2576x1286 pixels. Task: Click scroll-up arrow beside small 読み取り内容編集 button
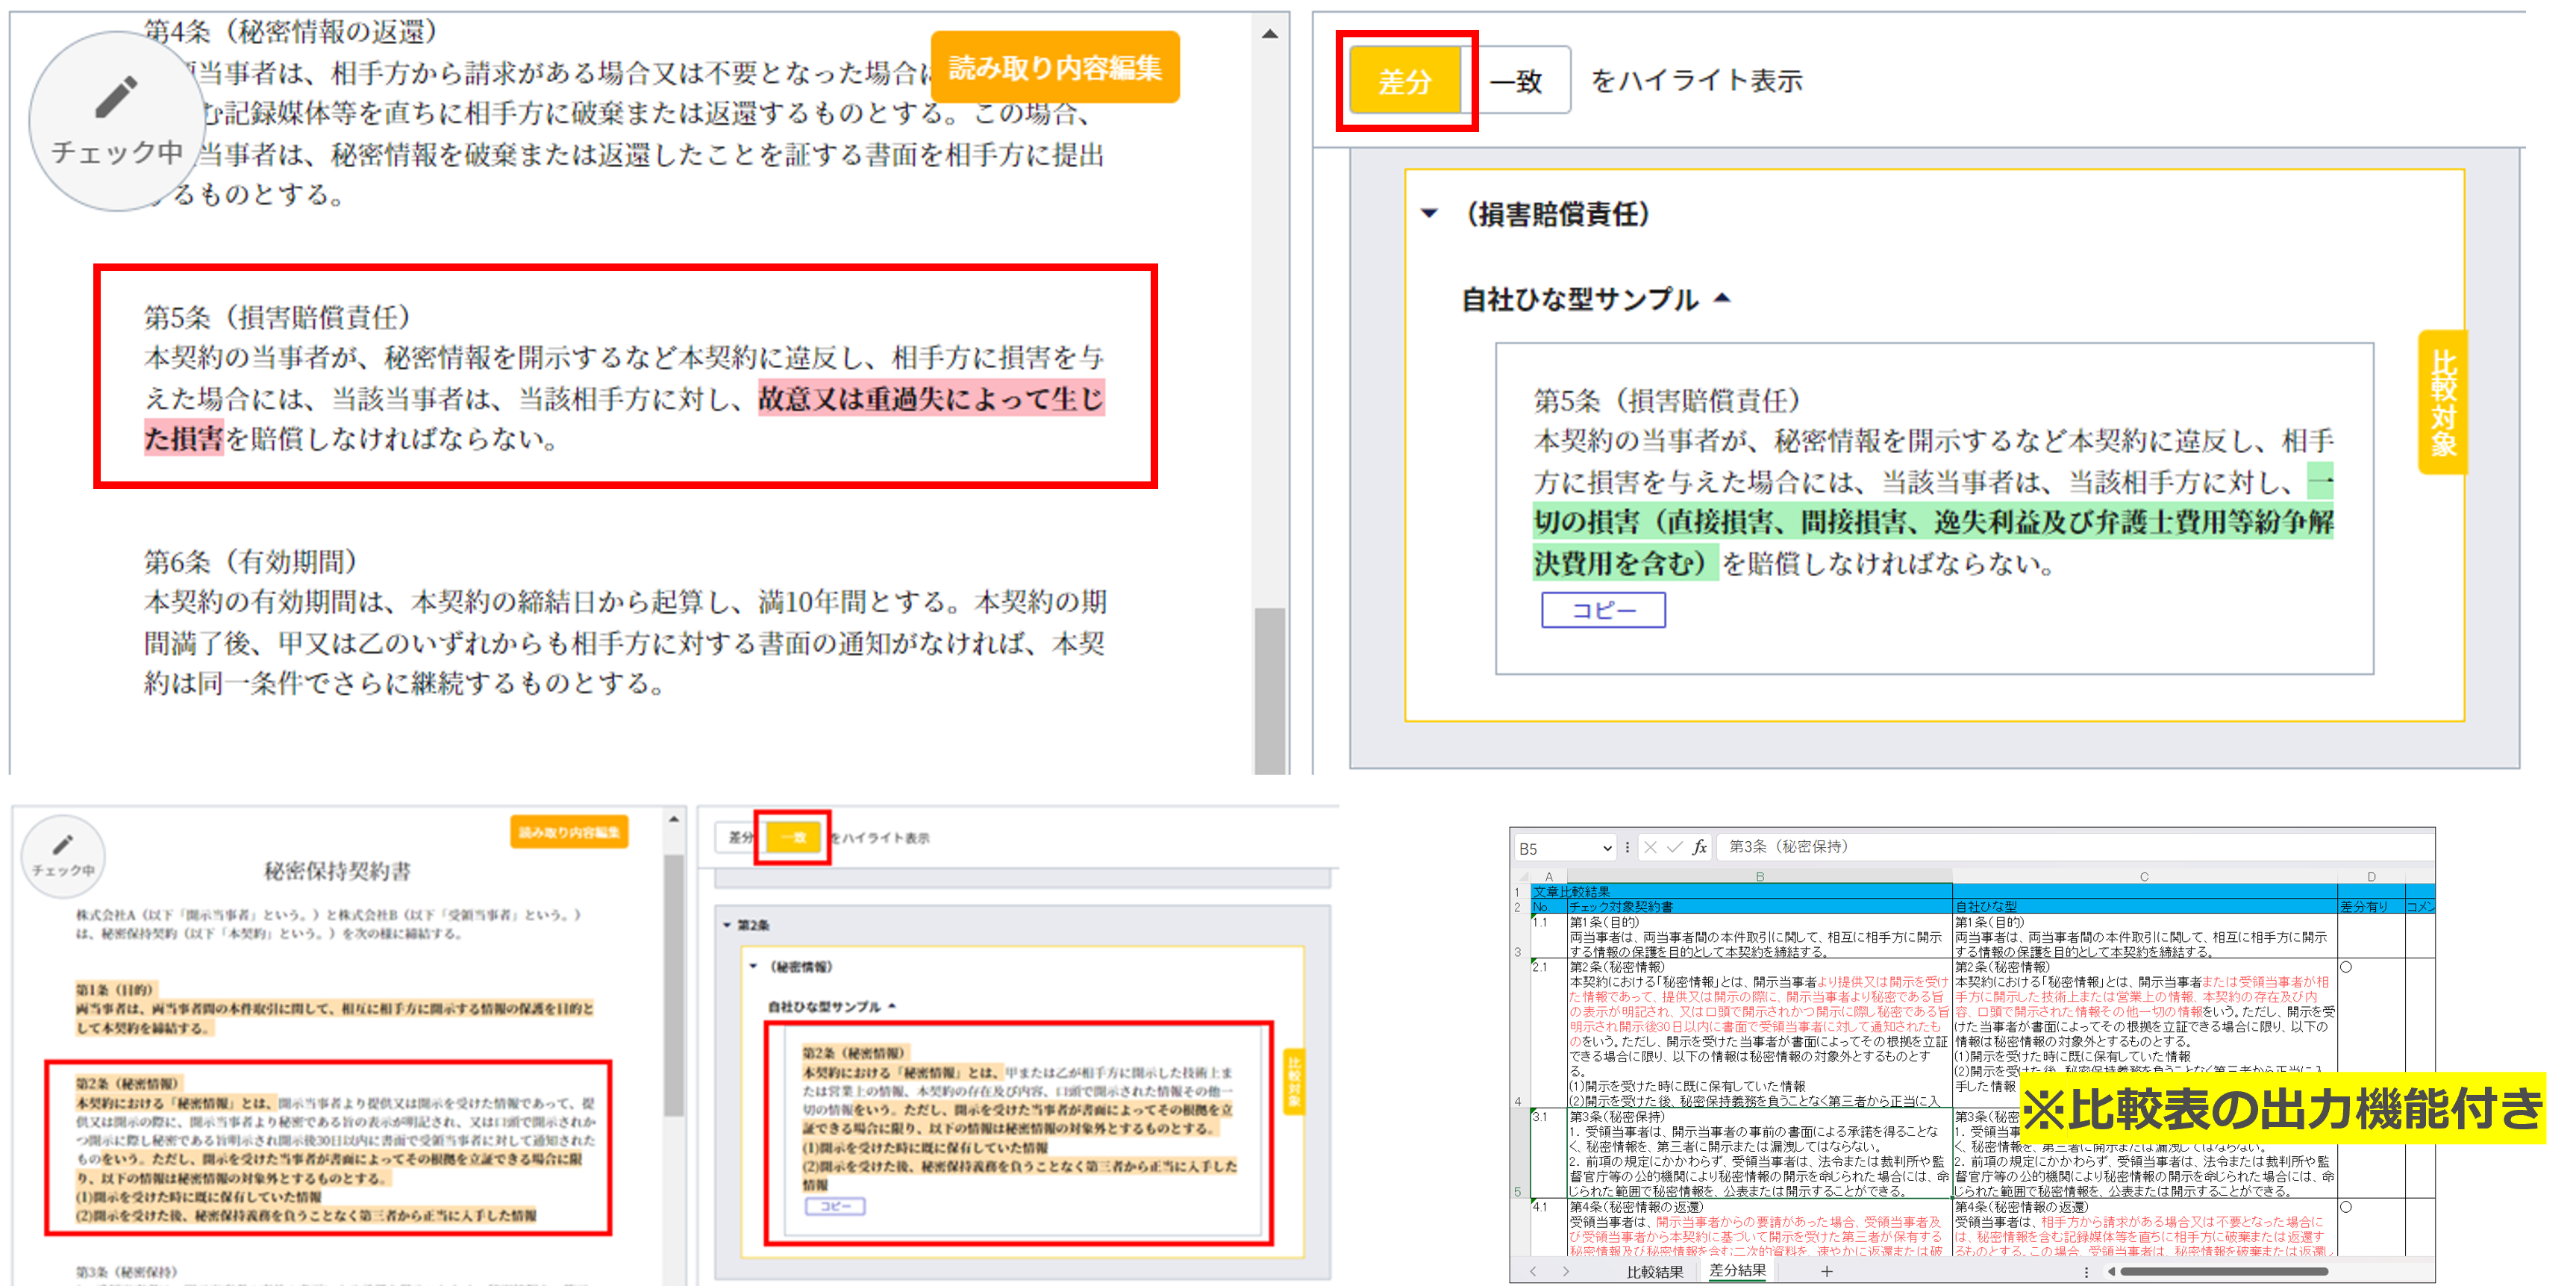[674, 819]
